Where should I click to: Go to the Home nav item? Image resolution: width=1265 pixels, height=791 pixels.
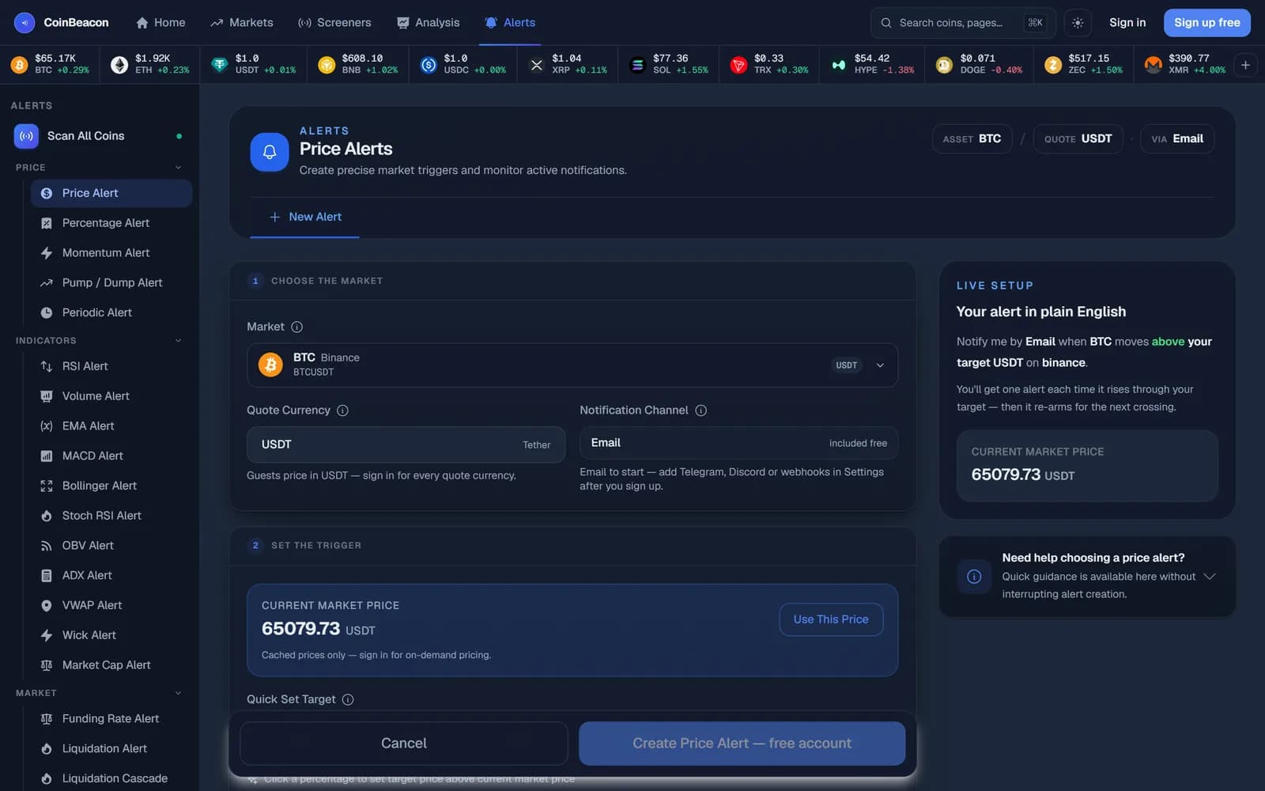pos(160,23)
